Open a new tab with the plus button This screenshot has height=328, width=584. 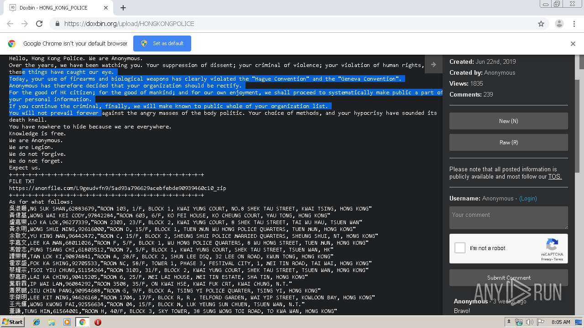(123, 8)
